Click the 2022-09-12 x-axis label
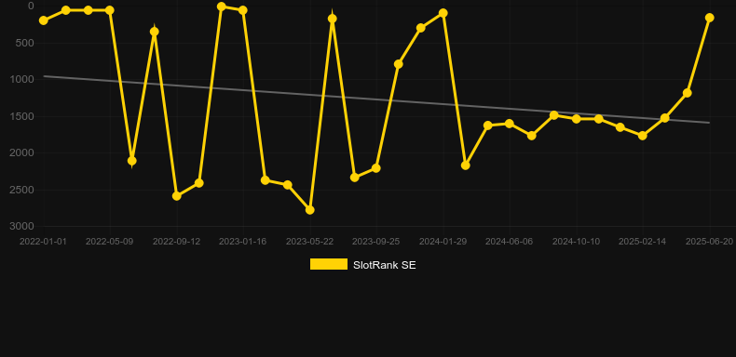Image resolution: width=736 pixels, height=357 pixels. (176, 242)
